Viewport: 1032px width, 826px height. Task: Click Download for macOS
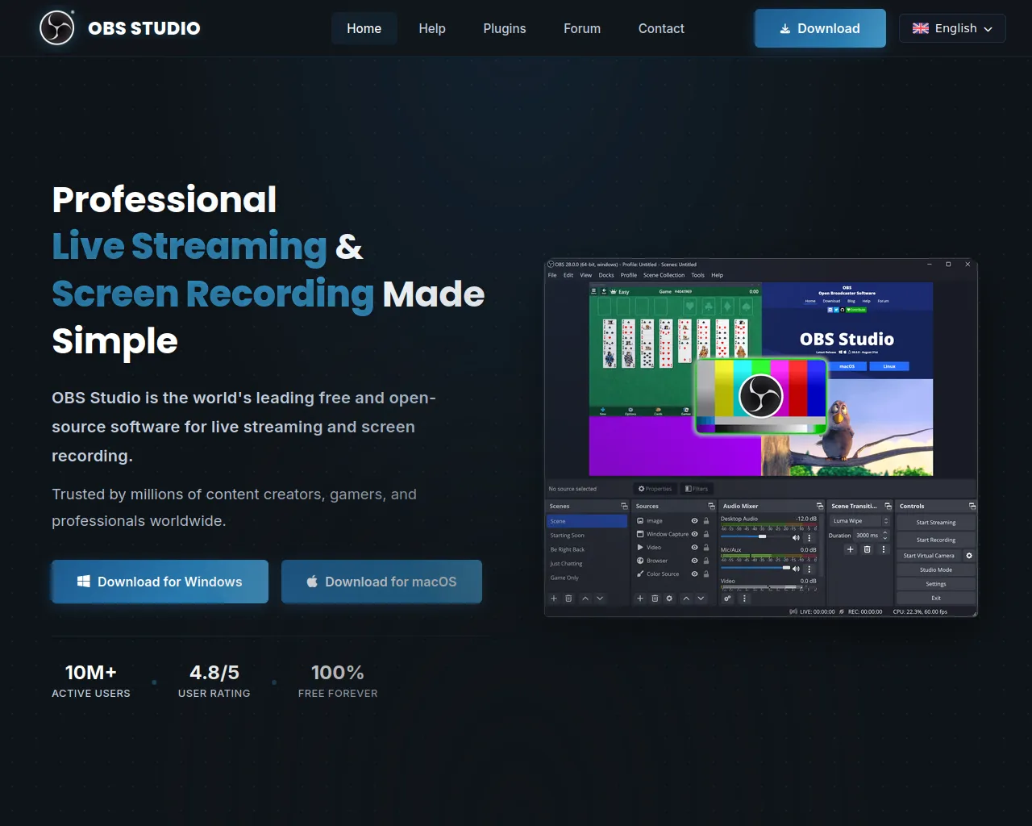pos(381,582)
